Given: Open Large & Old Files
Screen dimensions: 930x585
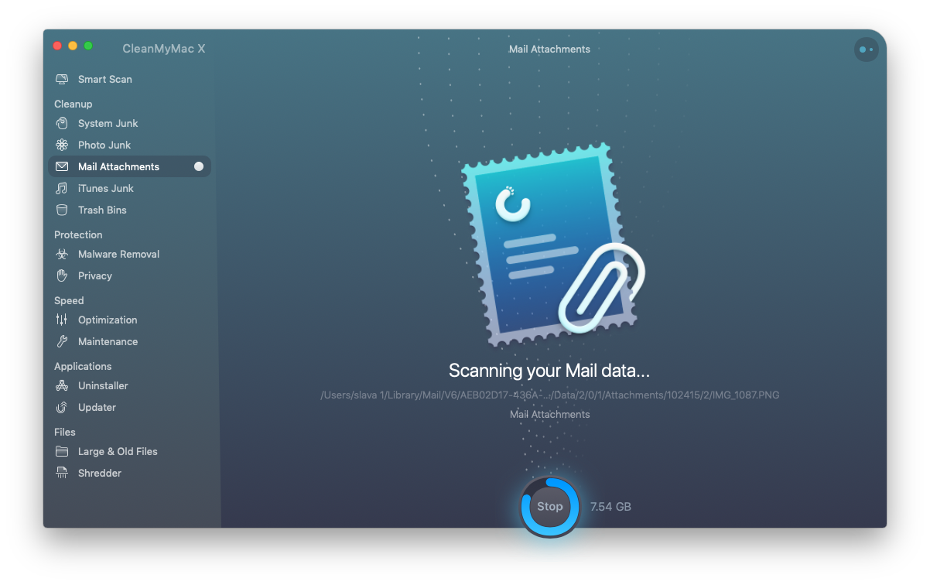Looking at the screenshot, I should pos(129,451).
